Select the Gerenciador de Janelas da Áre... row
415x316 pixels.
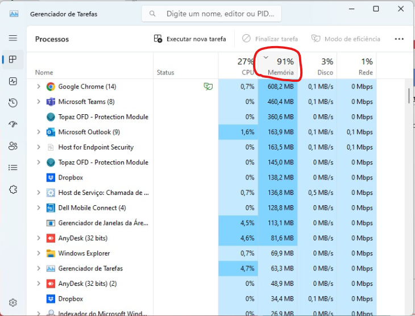(201, 223)
